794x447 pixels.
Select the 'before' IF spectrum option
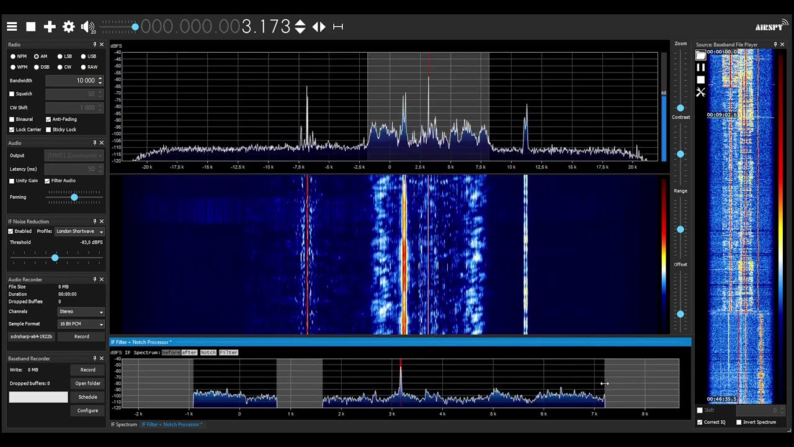click(171, 353)
